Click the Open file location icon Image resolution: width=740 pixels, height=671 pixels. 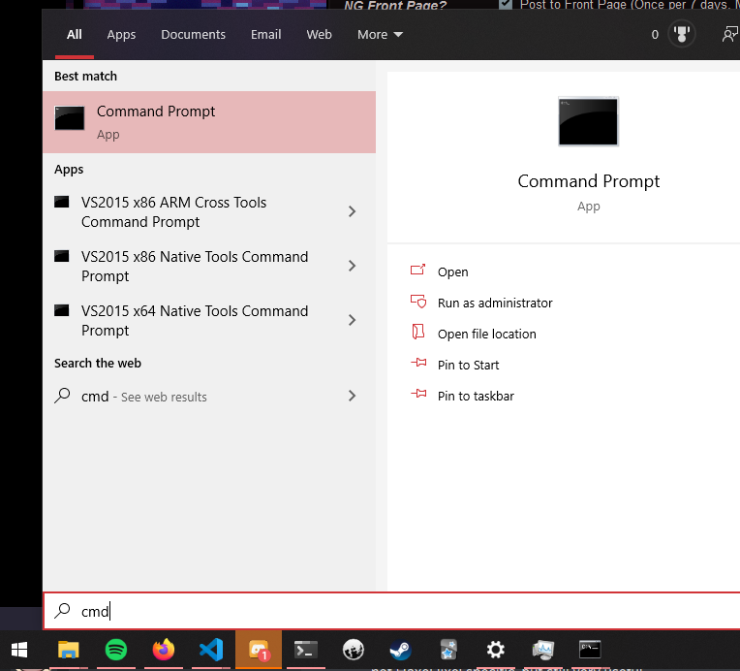[418, 332]
